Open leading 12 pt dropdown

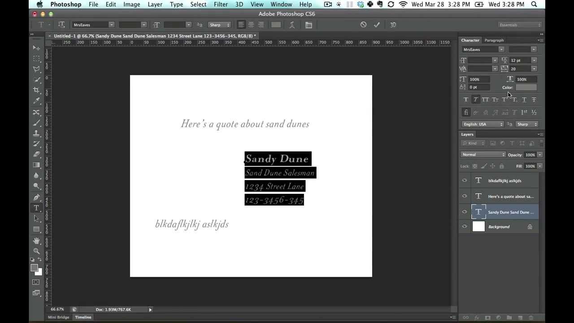534,60
